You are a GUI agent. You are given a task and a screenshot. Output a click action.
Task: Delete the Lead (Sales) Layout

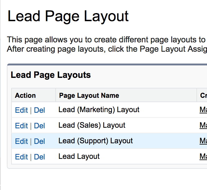(x=39, y=126)
